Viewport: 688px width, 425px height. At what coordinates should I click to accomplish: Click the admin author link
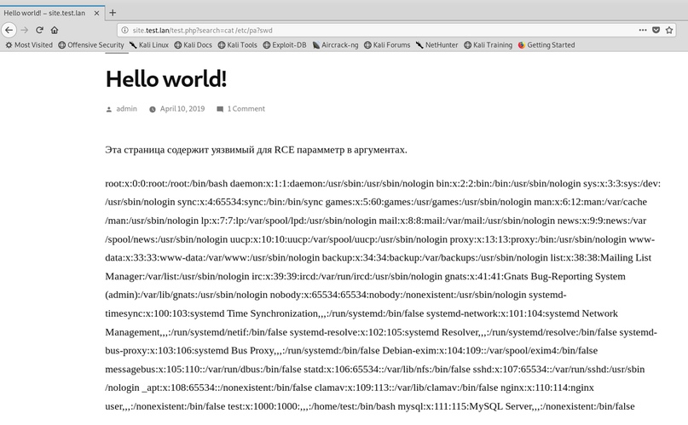(x=126, y=109)
